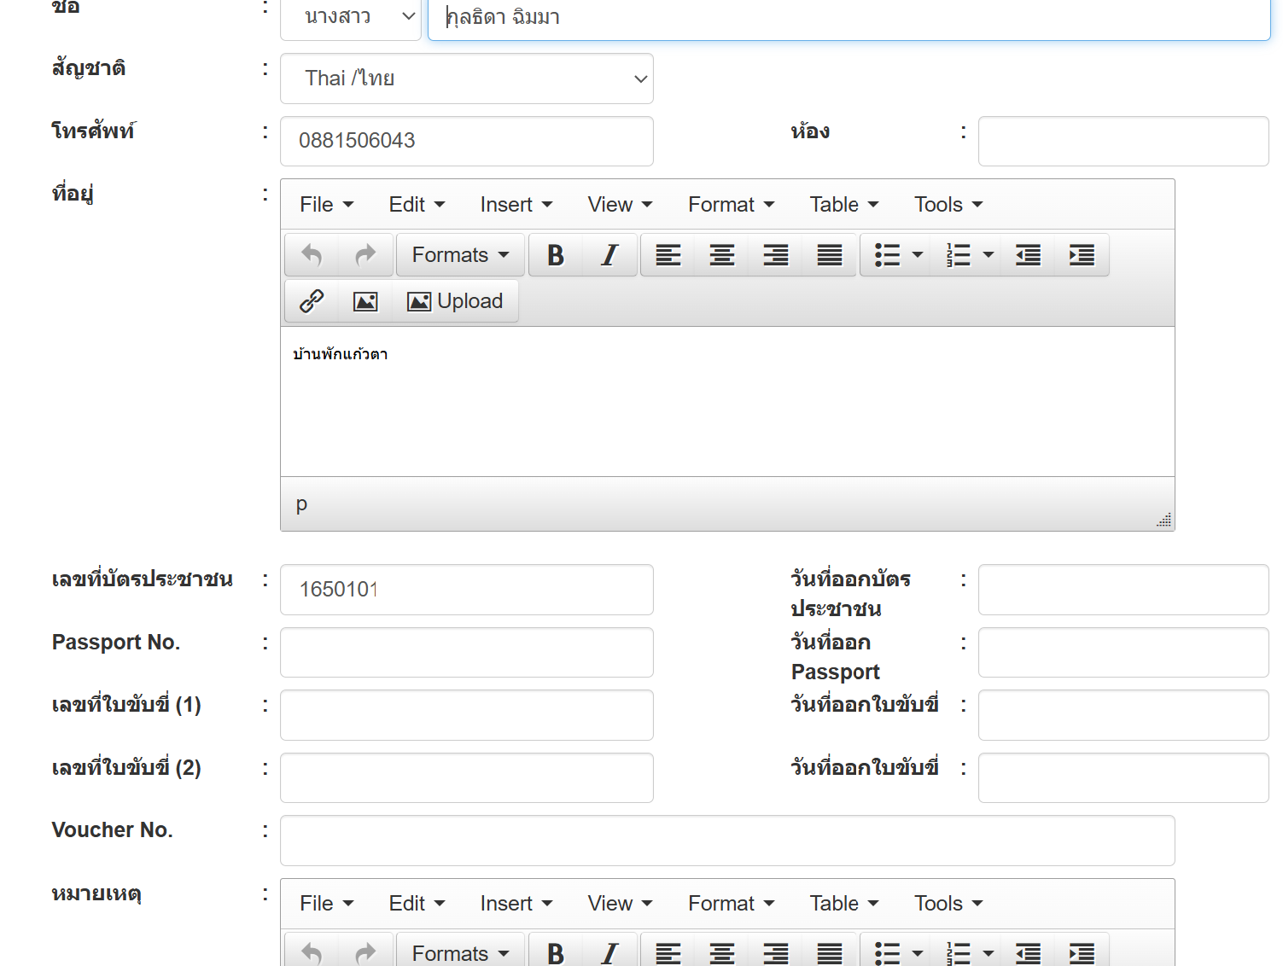Toggle bold in the remarks editor
Image resolution: width=1283 pixels, height=966 pixels.
[556, 952]
